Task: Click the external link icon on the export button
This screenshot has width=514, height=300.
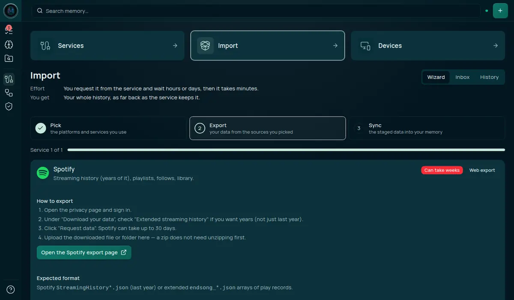Action: click(124, 252)
